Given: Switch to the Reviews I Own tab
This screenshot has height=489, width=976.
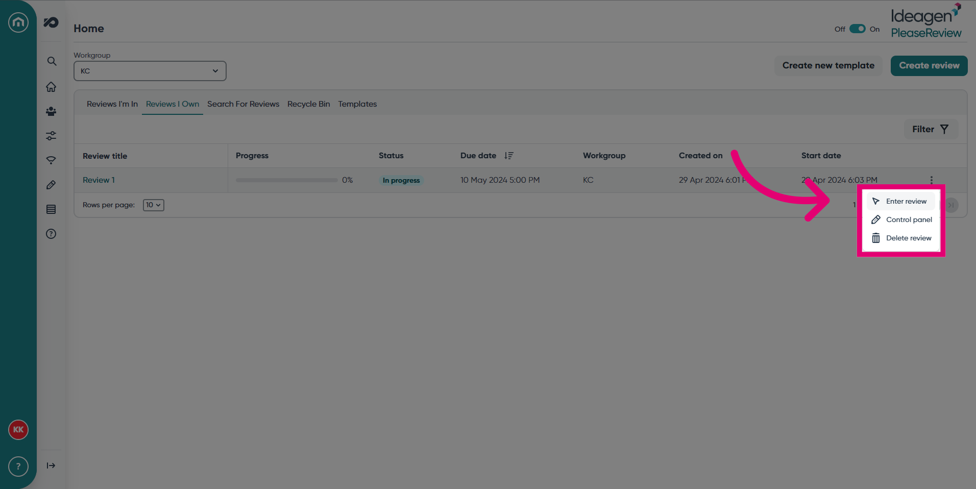Looking at the screenshot, I should coord(173,104).
